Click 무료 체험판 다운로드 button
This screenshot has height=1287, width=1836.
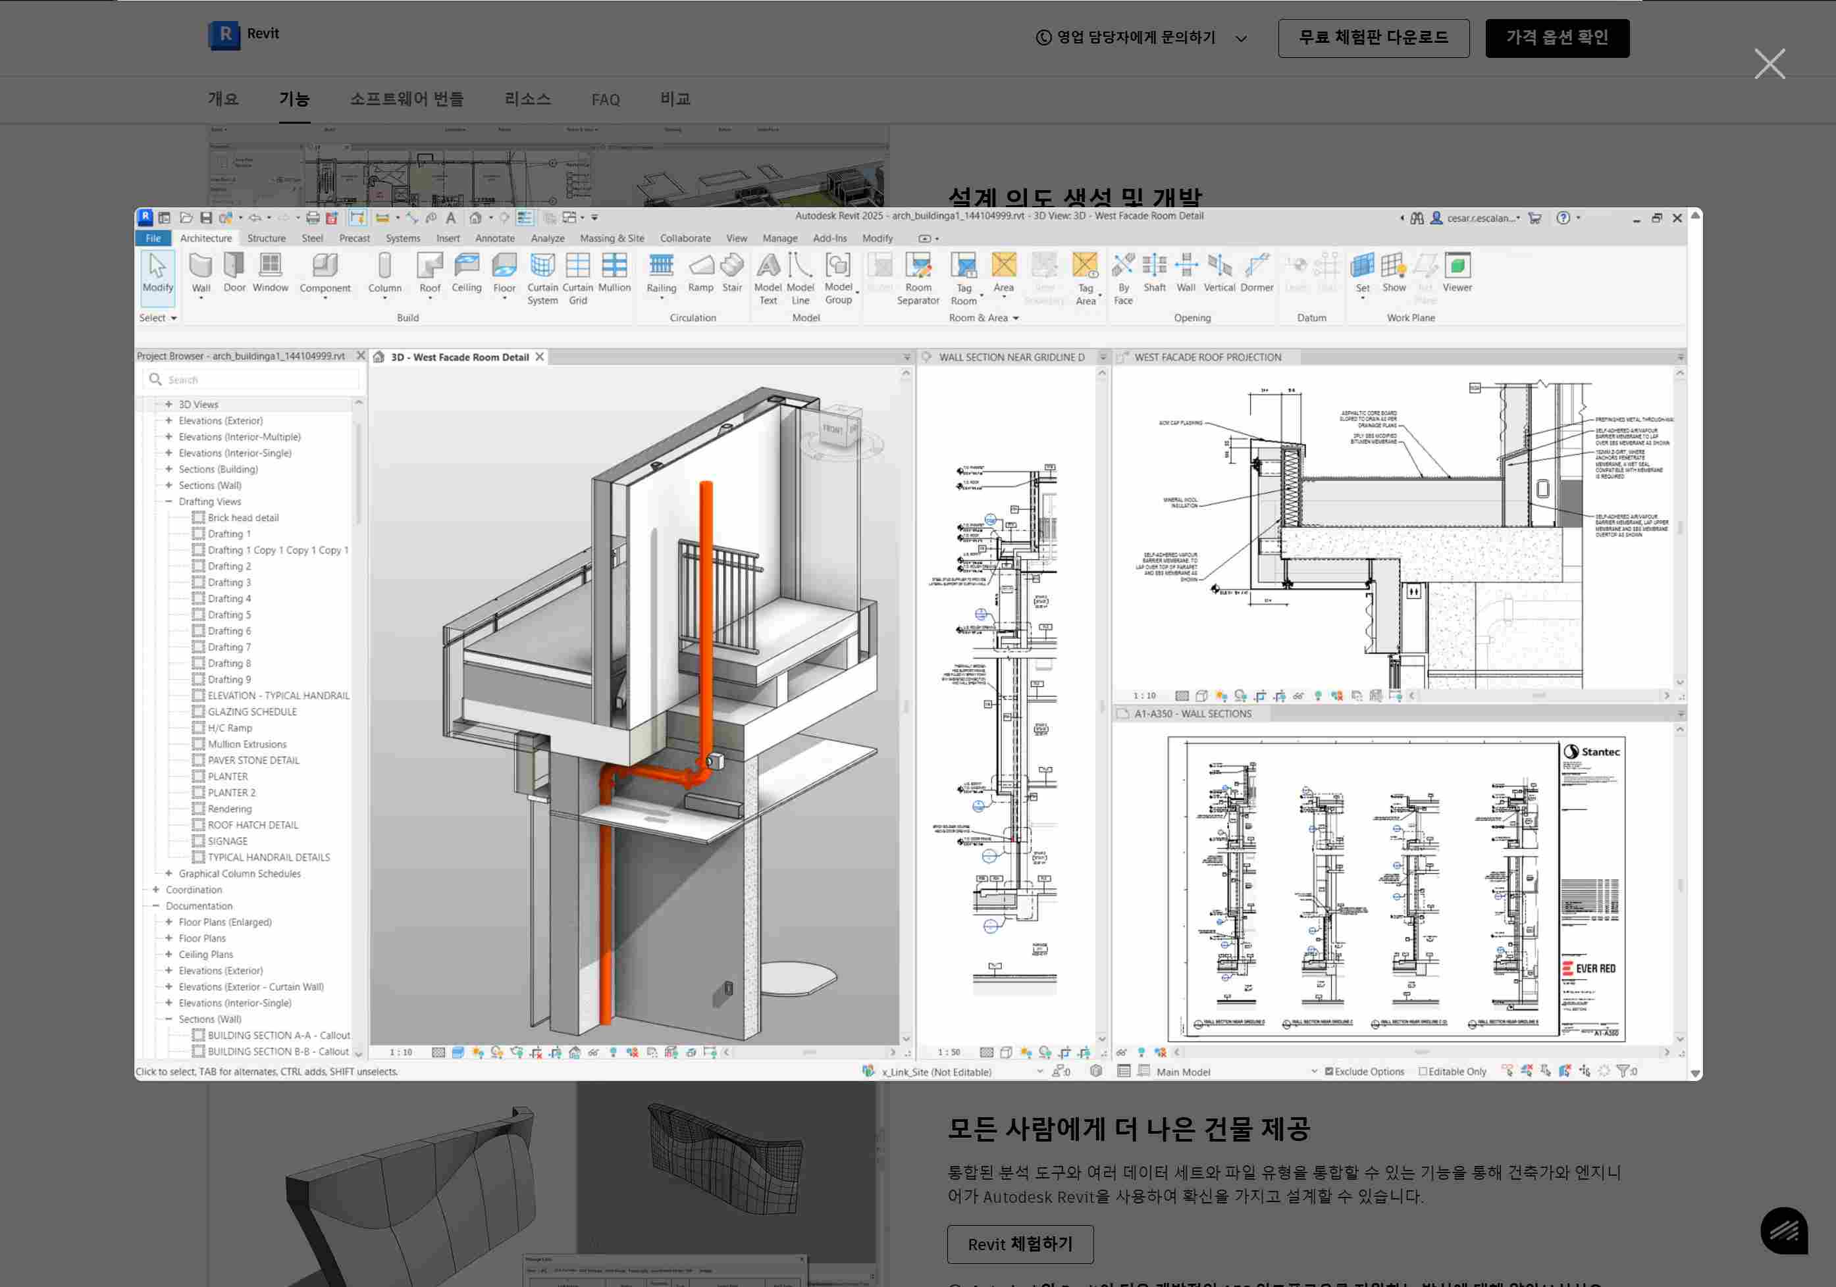point(1373,38)
